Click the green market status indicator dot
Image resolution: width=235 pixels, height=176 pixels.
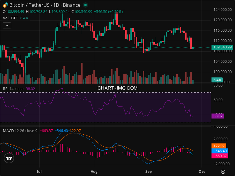pos(85,5)
